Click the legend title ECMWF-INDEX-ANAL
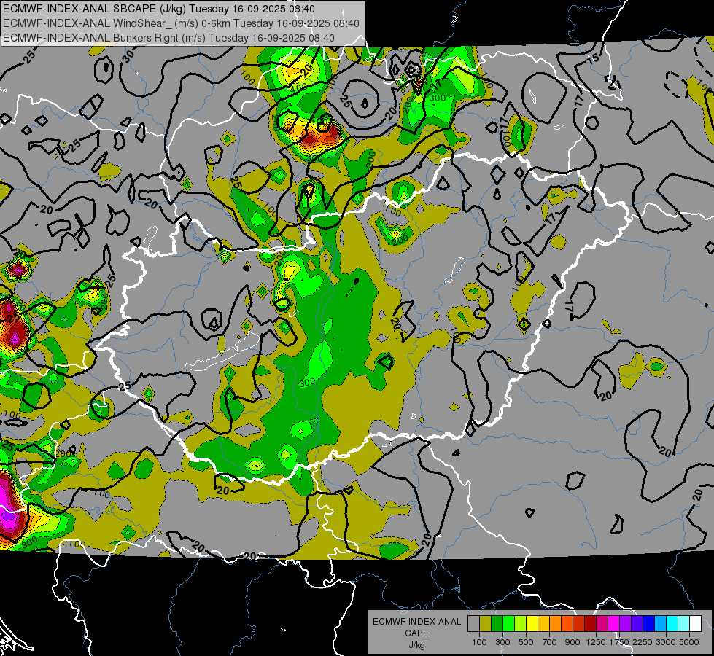 tap(417, 622)
